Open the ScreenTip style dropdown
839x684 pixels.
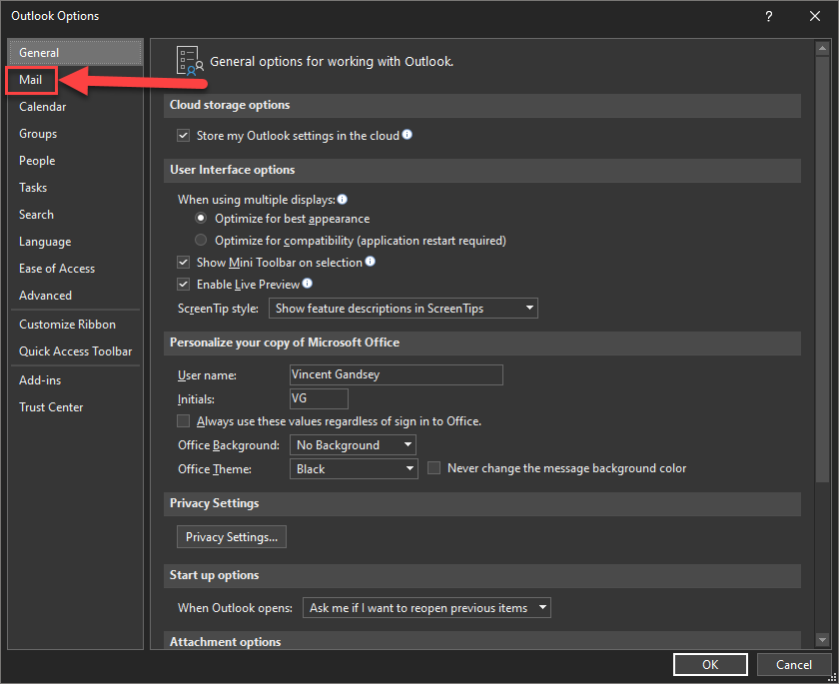pyautogui.click(x=404, y=309)
